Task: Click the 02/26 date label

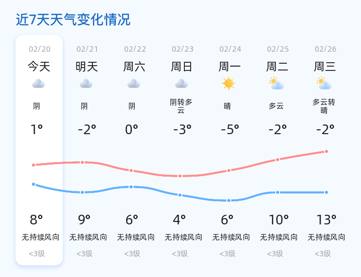Action: [x=325, y=49]
